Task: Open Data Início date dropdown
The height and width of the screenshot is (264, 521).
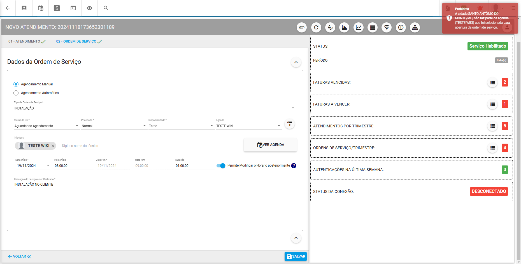Action: pyautogui.click(x=33, y=166)
